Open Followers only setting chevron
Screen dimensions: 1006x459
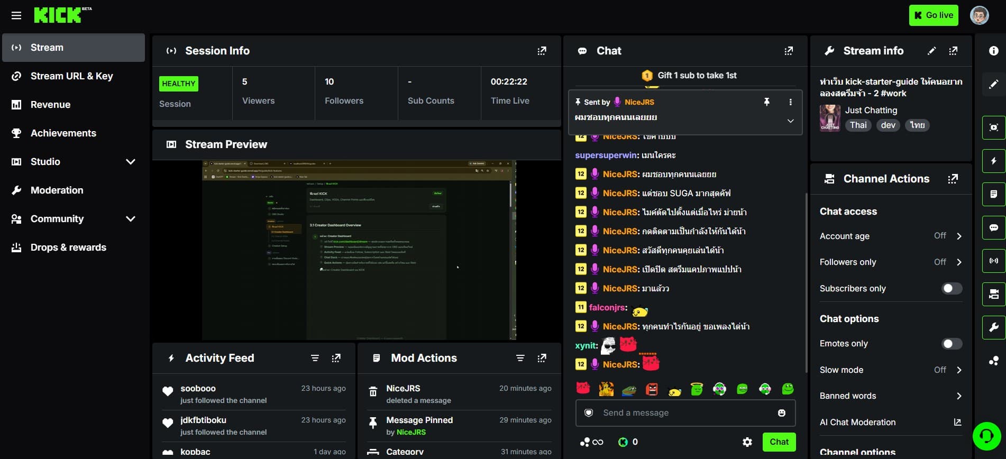[x=959, y=262]
